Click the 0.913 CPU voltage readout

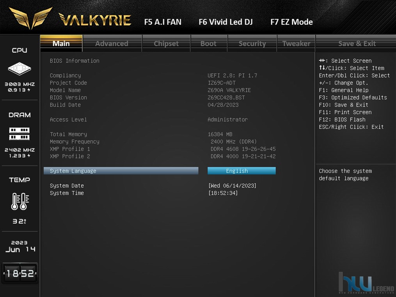pos(19,90)
